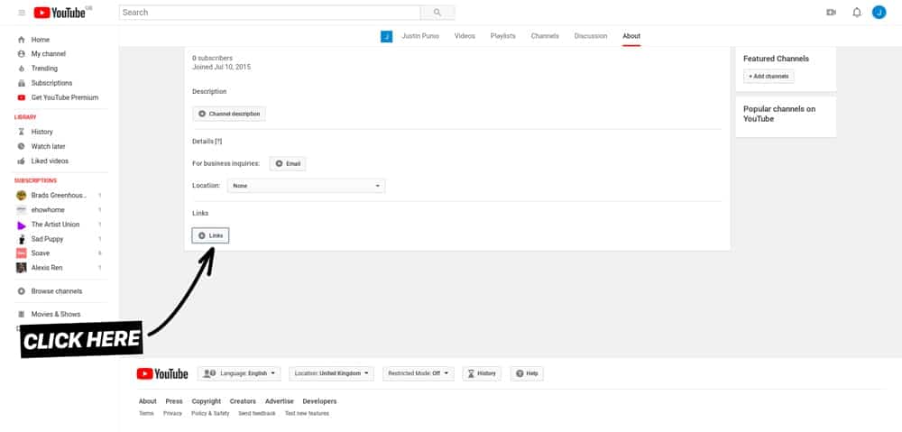
Task: Switch to the Channels tab
Action: click(545, 36)
